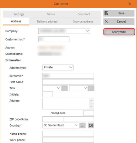The height and width of the screenshot is (143, 137).
Task: Click the ZIP code input field
Action: 53,119
